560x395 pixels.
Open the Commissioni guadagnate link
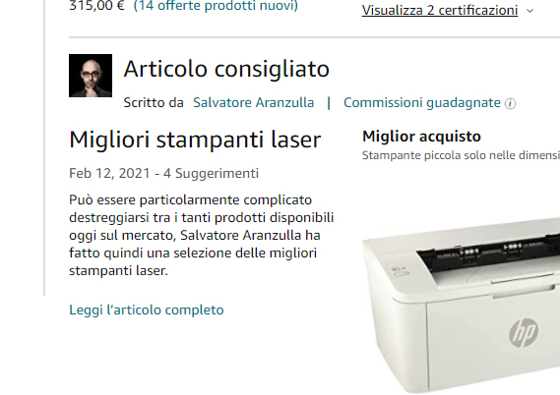[422, 102]
